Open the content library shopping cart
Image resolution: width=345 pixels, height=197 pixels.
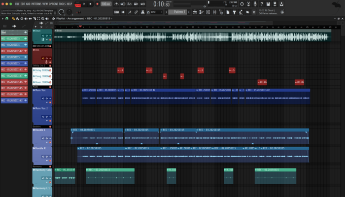point(254,12)
